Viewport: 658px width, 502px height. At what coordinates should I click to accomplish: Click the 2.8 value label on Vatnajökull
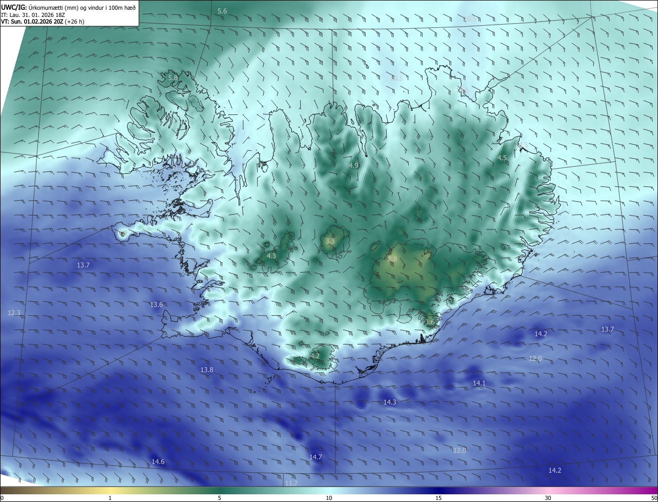pyautogui.click(x=392, y=259)
